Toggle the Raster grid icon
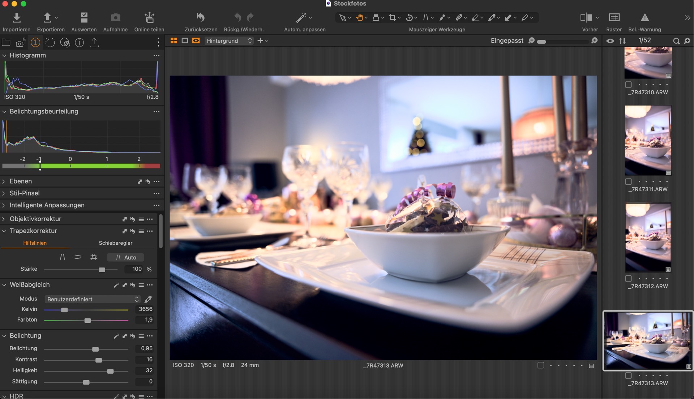 coord(614,17)
